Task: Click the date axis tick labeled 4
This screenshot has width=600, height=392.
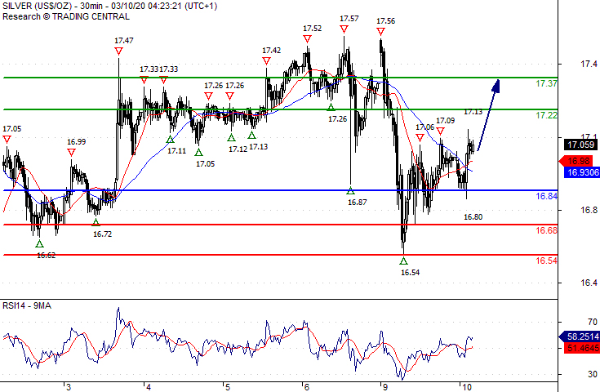Action: (x=149, y=387)
